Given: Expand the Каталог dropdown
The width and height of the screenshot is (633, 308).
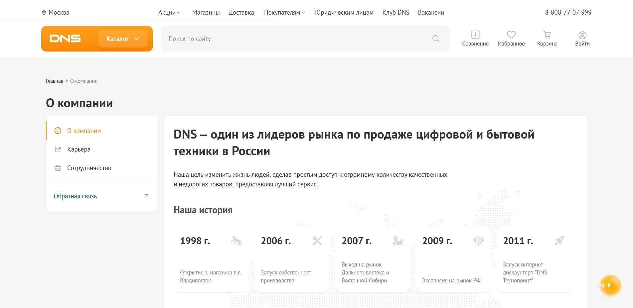Looking at the screenshot, I should pyautogui.click(x=122, y=39).
